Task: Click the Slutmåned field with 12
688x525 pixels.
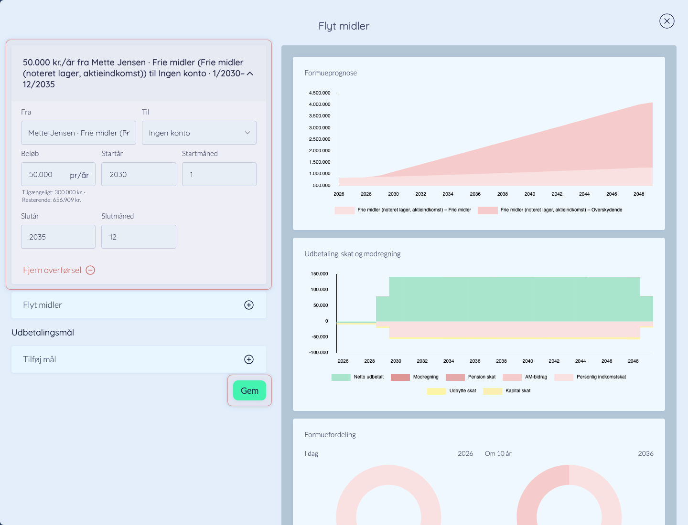Action: click(x=139, y=237)
